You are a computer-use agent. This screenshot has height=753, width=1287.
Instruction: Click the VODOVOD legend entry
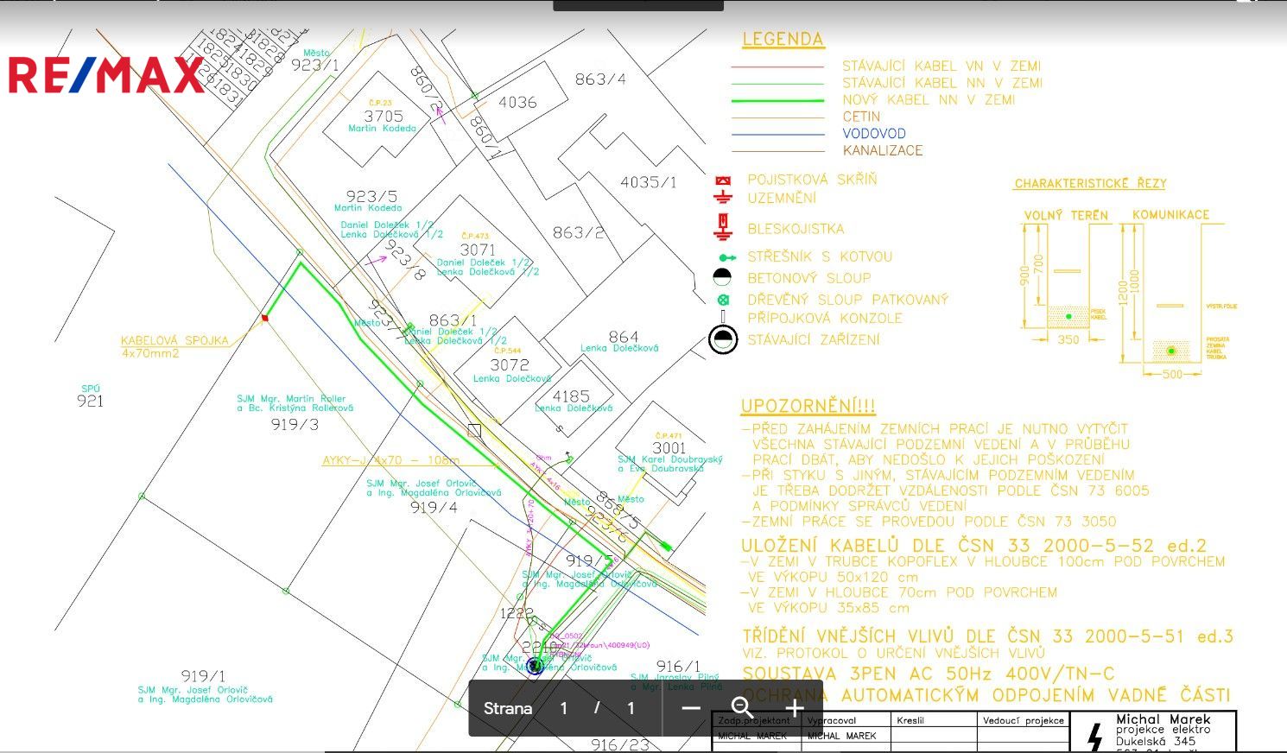874,134
